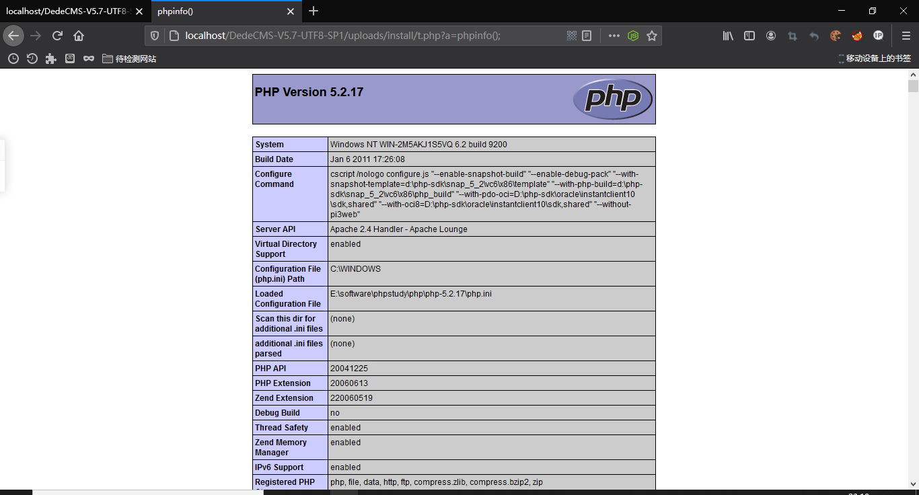
Task: Open the puzzle-piece add-ons icon
Action: coord(50,59)
